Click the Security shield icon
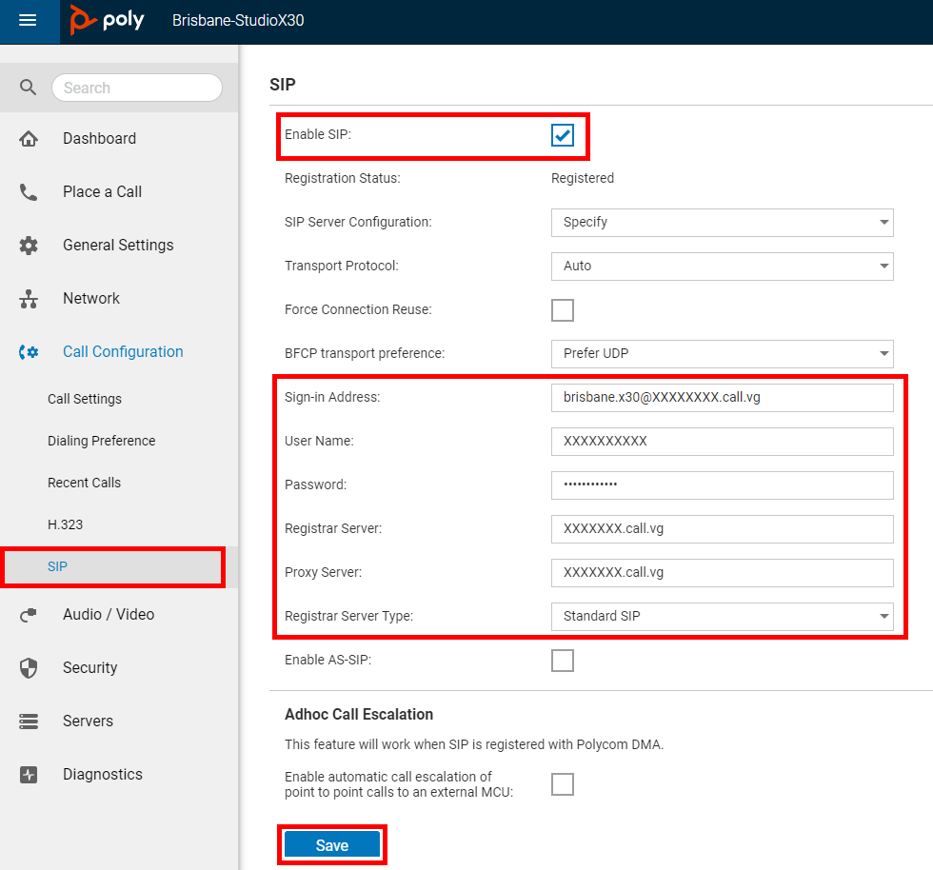 coord(29,667)
